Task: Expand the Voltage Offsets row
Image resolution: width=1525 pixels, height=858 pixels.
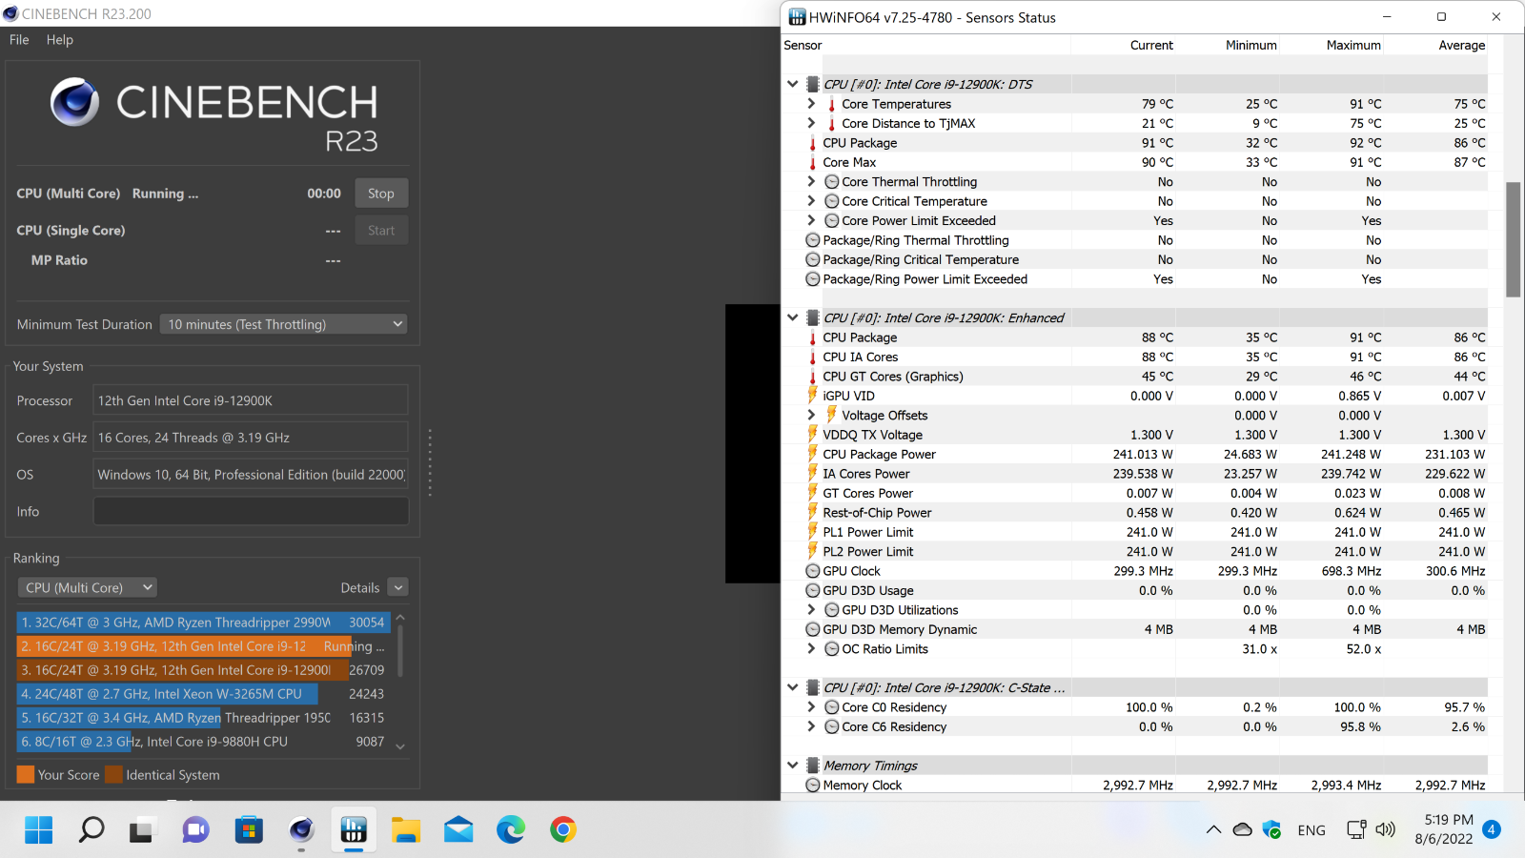Action: tap(811, 415)
